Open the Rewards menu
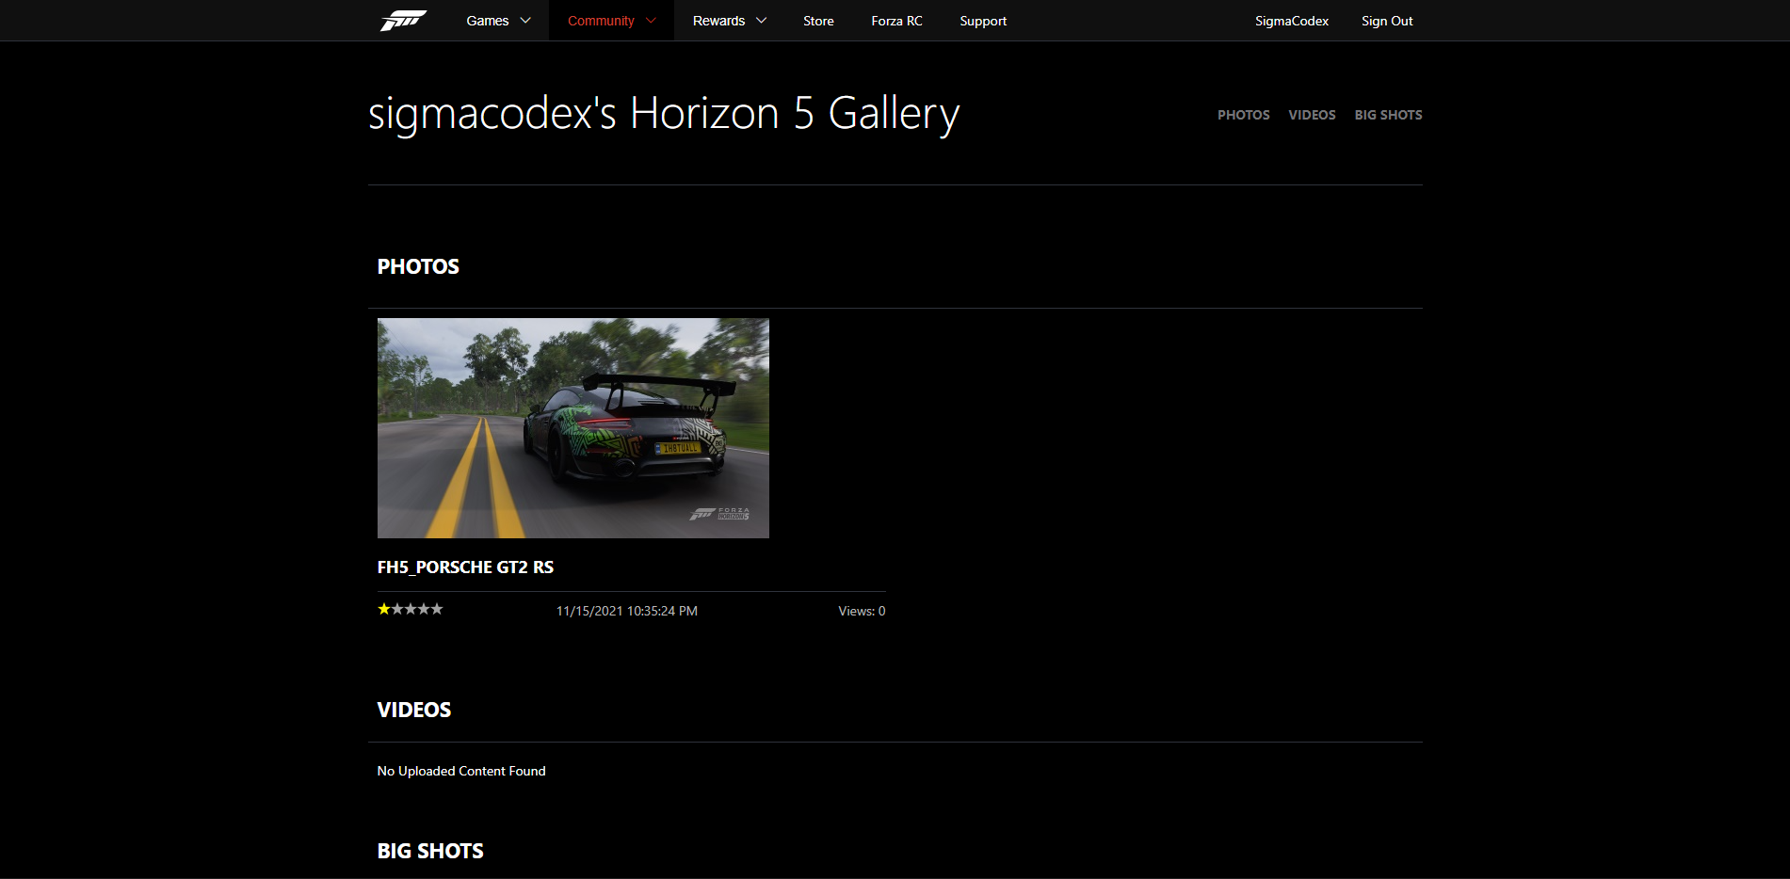 (x=718, y=21)
